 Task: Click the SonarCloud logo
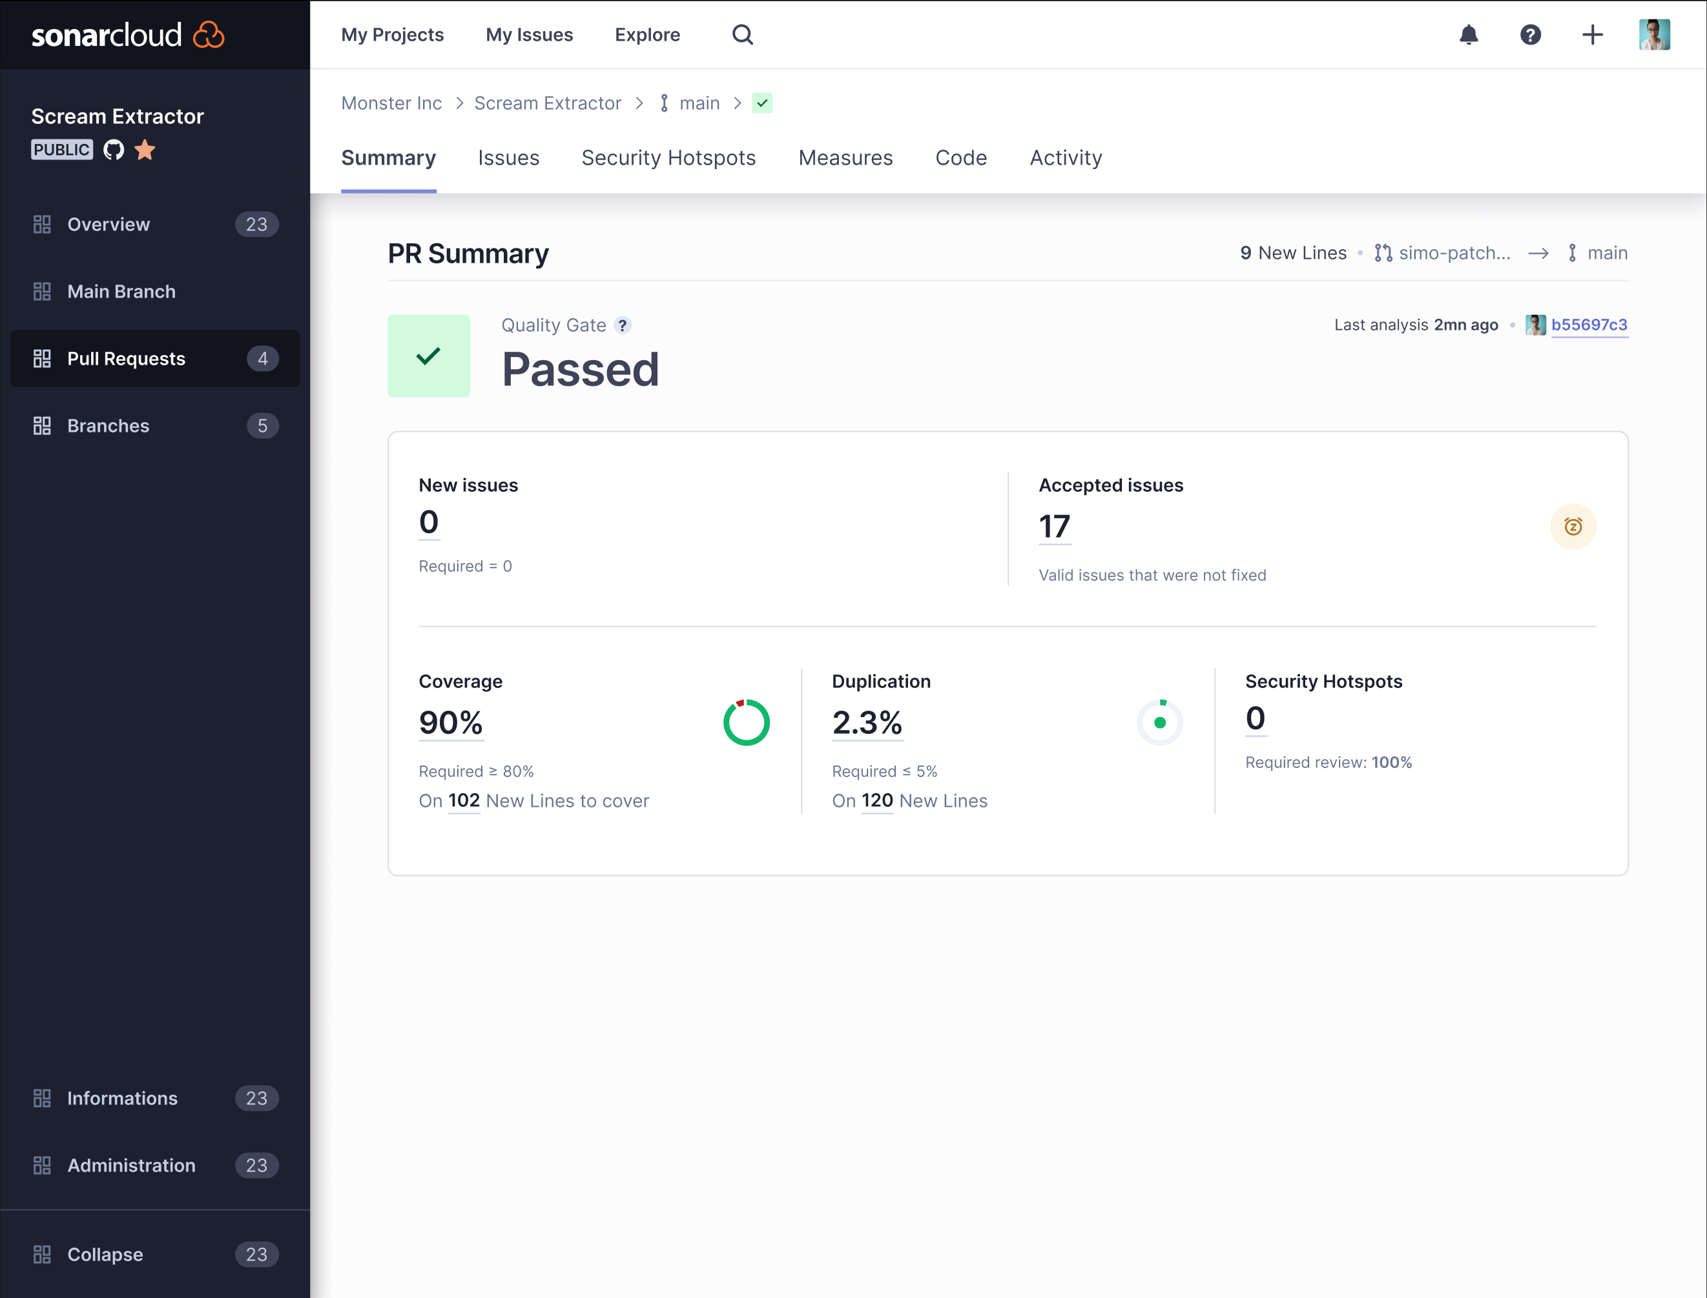coord(128,35)
